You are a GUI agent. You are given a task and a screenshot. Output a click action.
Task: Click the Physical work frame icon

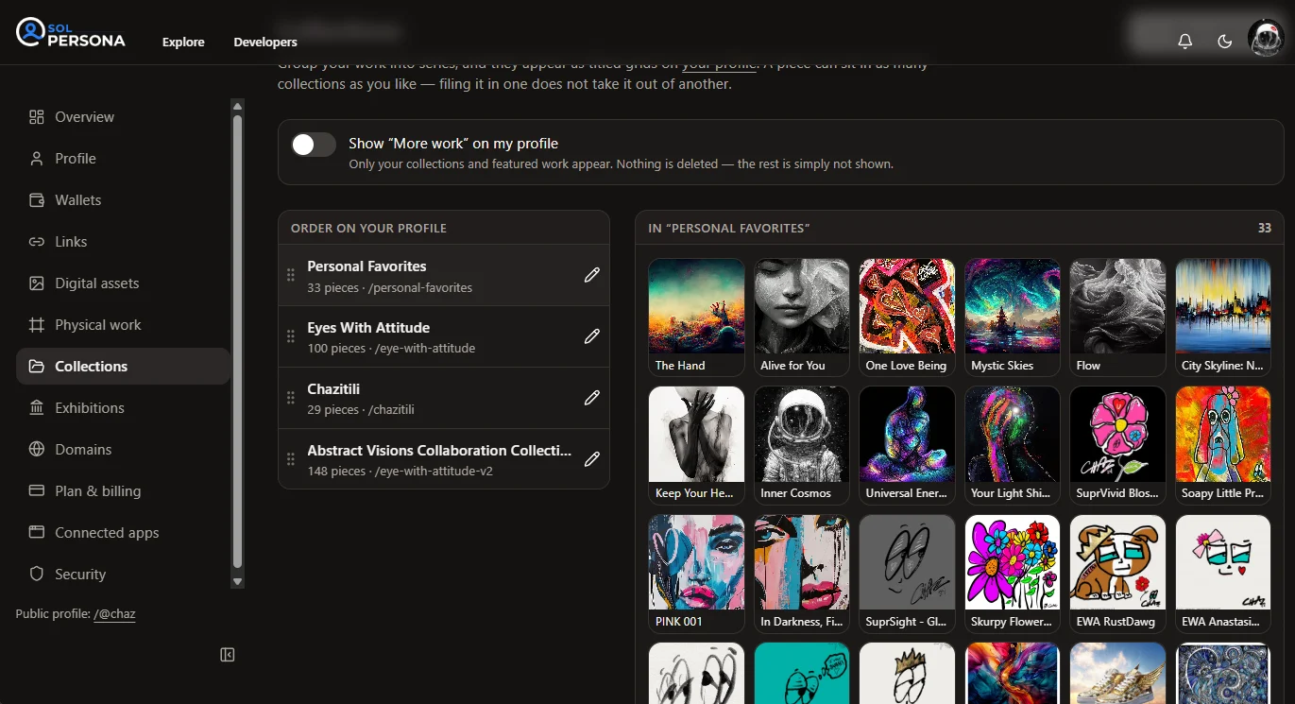click(37, 325)
